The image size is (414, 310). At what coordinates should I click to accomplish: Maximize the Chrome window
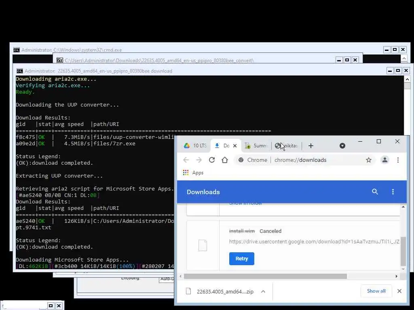click(378, 142)
